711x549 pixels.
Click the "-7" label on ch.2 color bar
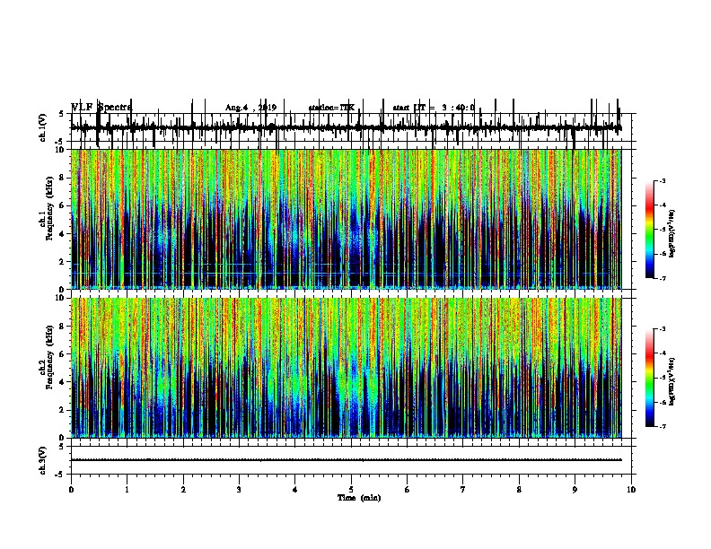coord(662,426)
